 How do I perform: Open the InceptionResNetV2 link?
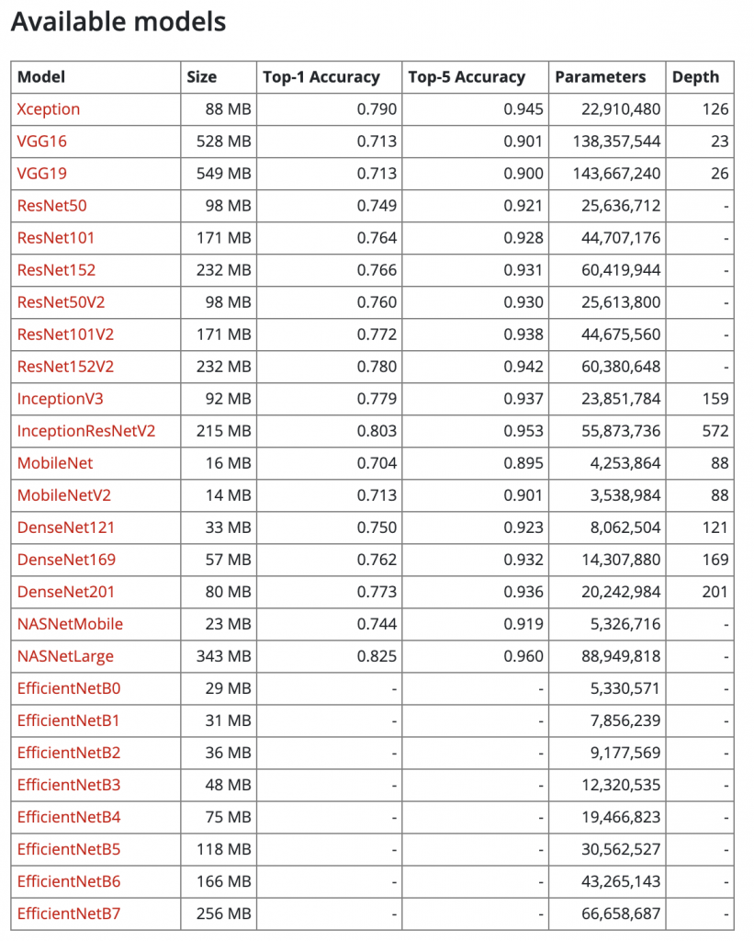[86, 432]
